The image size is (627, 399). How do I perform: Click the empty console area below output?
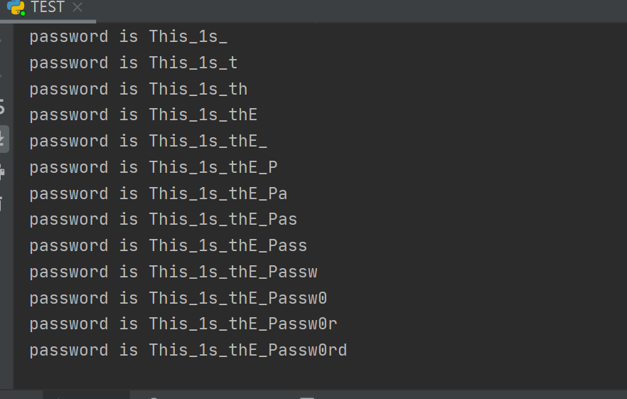[x=320, y=374]
